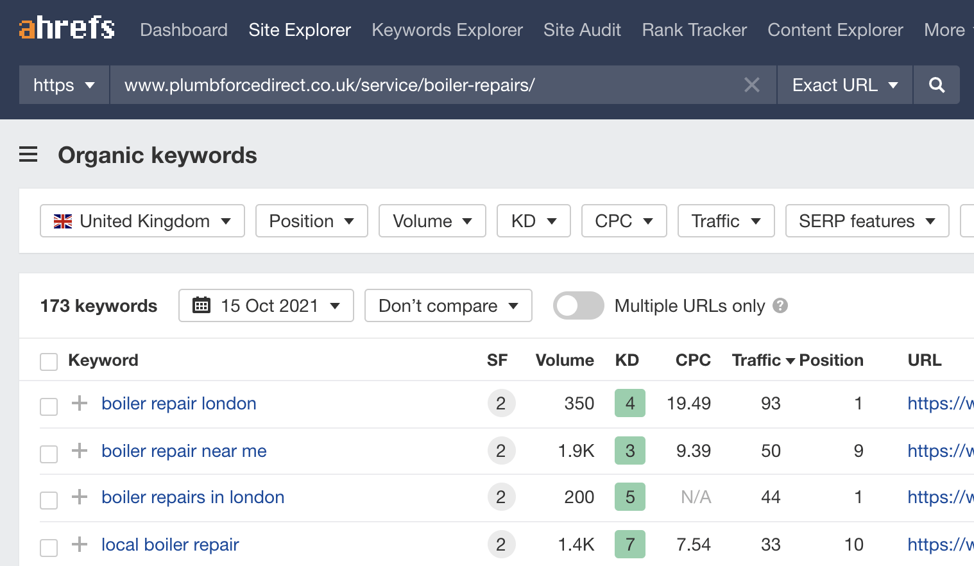Check the select-all keywords checkbox

click(x=48, y=361)
